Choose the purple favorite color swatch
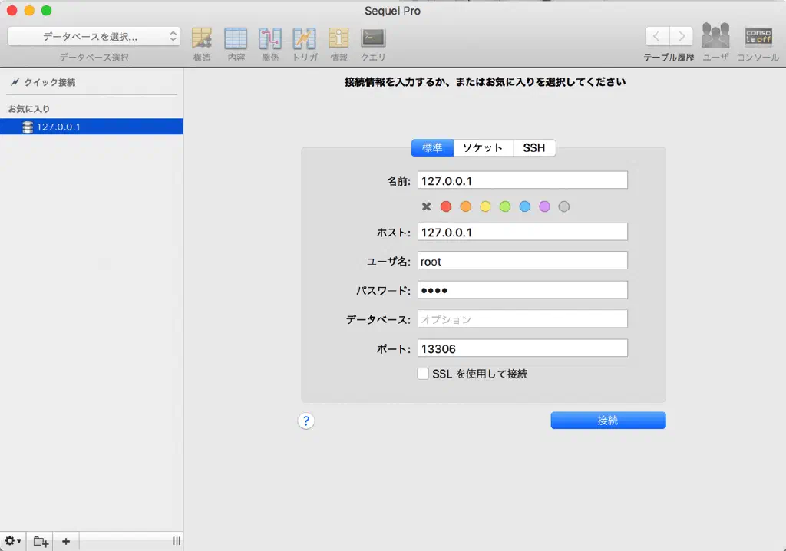The image size is (786, 551). [x=544, y=206]
